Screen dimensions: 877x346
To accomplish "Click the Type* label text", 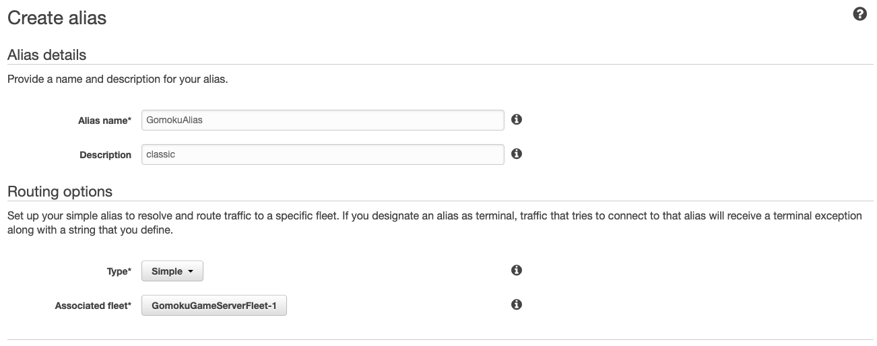I will pos(119,271).
